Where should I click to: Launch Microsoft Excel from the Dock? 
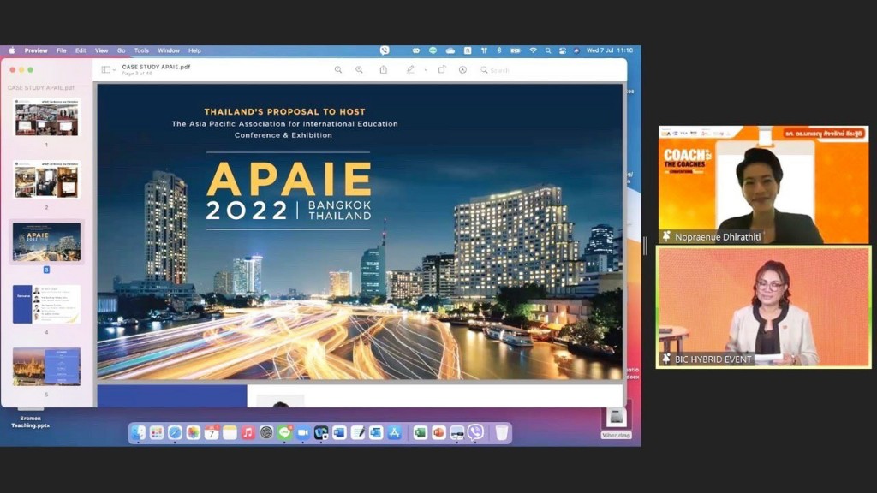(x=420, y=432)
